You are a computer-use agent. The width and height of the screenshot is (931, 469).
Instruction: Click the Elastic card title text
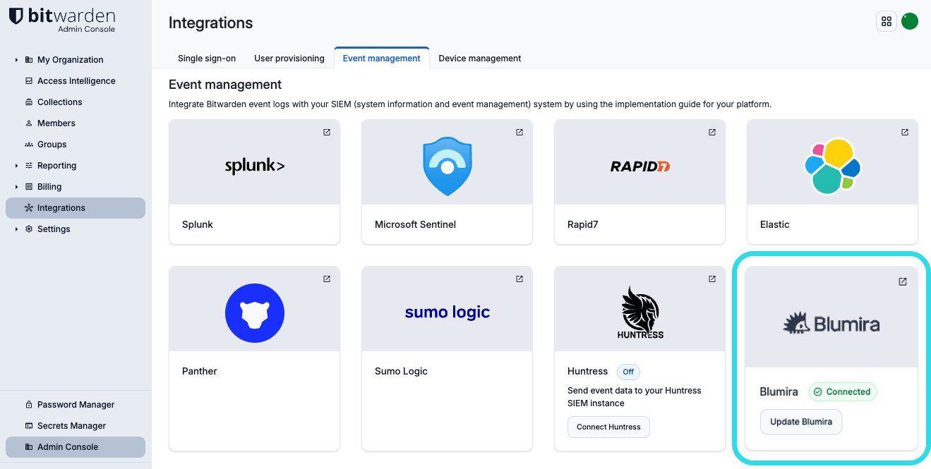[775, 224]
